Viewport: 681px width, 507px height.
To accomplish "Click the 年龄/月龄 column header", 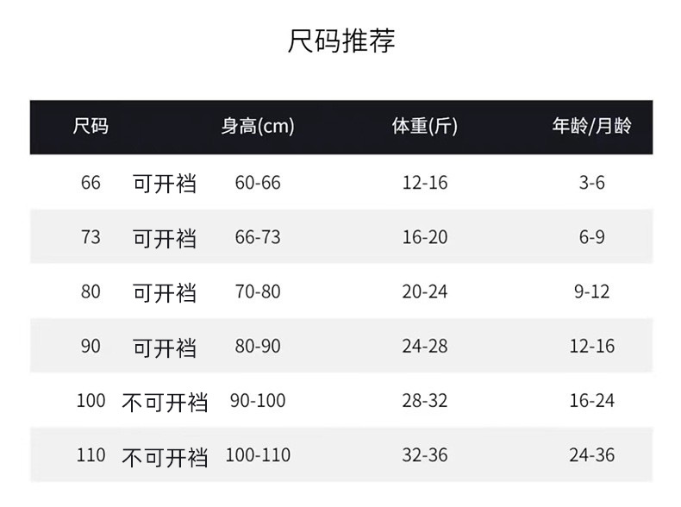I will coord(591,127).
